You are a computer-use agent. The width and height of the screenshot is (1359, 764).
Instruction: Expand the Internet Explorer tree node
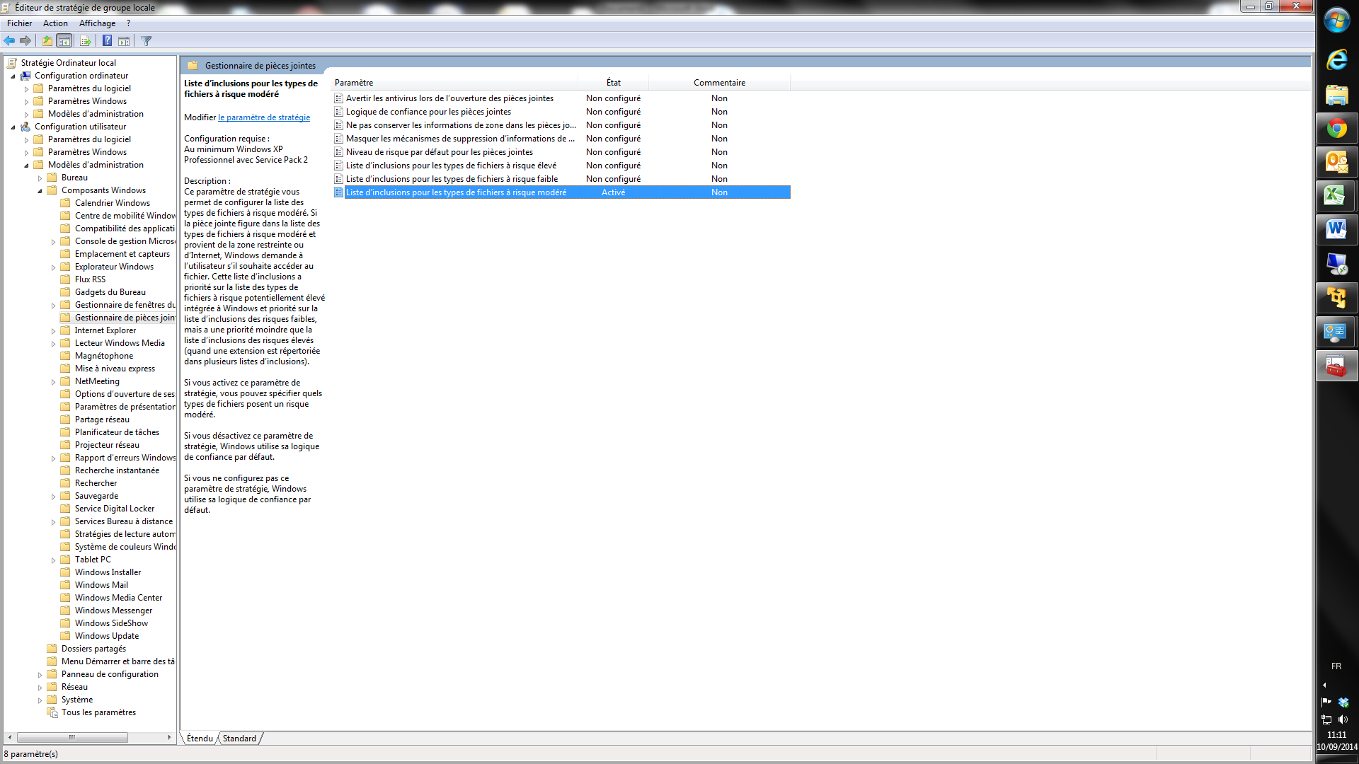pos(53,331)
